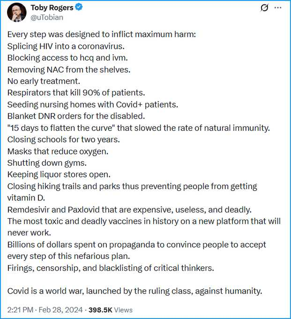Viewport: 291px width, 319px height.
Task: Click the blue verified badge icon
Action: pos(79,8)
